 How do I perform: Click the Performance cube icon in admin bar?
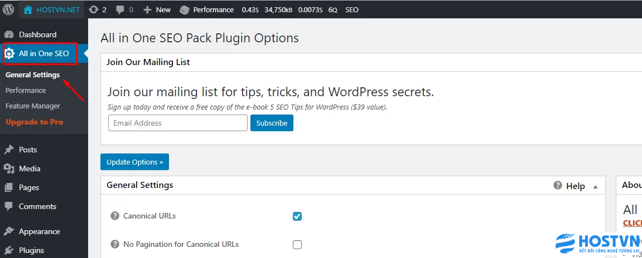[185, 10]
